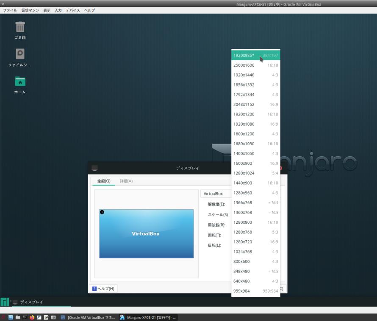The height and width of the screenshot is (321, 377).
Task: Pick 1600x1200 from the resolution list
Action: [x=255, y=134]
